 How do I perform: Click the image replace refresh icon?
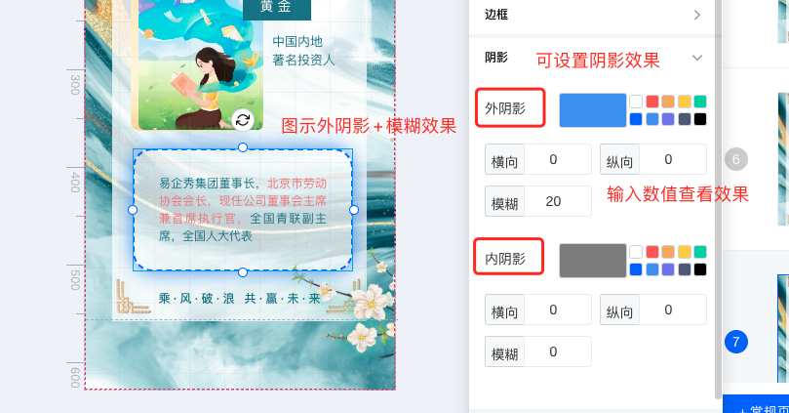(243, 120)
